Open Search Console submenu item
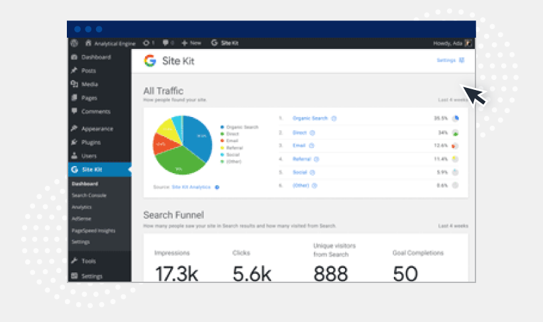 [x=89, y=196]
